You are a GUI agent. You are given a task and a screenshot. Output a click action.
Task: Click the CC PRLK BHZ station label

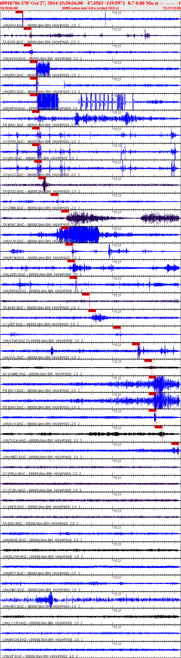click(14, 474)
